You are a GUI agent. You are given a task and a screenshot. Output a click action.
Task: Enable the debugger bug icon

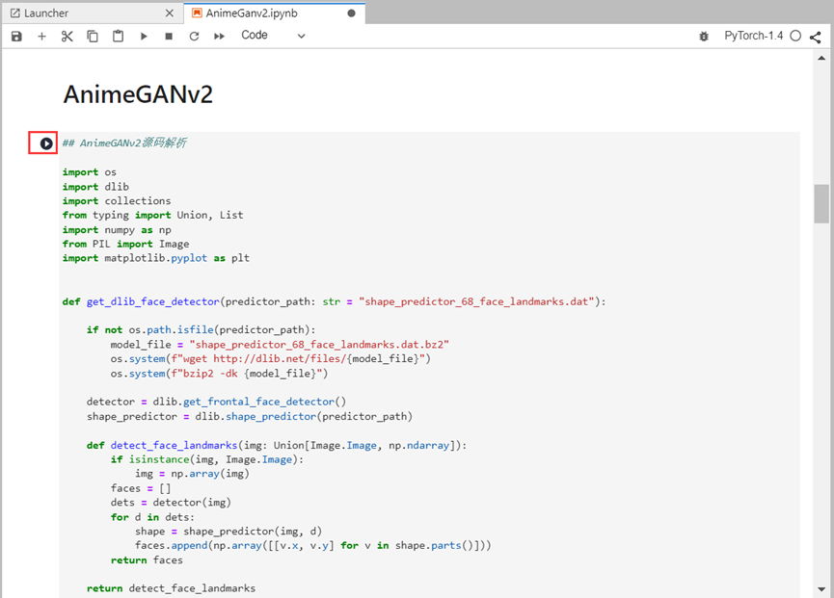pyautogui.click(x=704, y=37)
